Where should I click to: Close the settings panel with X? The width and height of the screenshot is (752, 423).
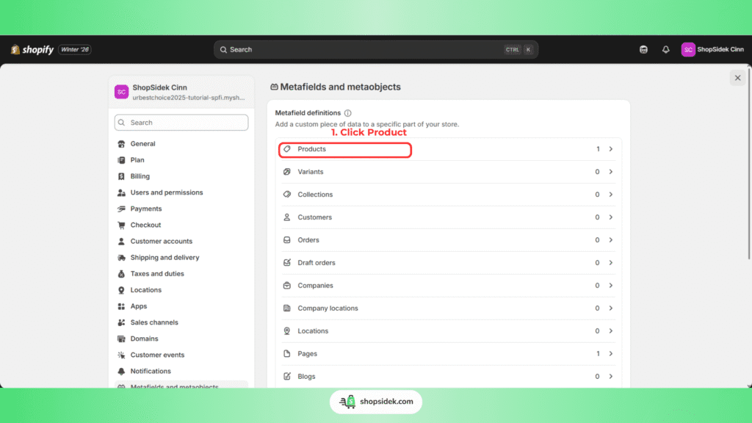click(x=737, y=78)
